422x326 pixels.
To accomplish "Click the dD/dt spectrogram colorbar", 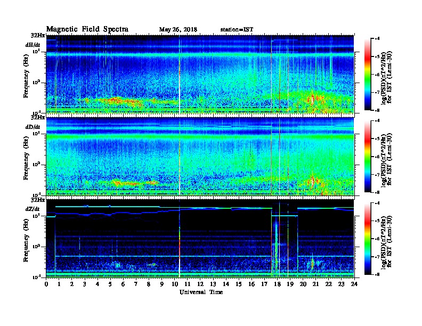I will click(367, 157).
